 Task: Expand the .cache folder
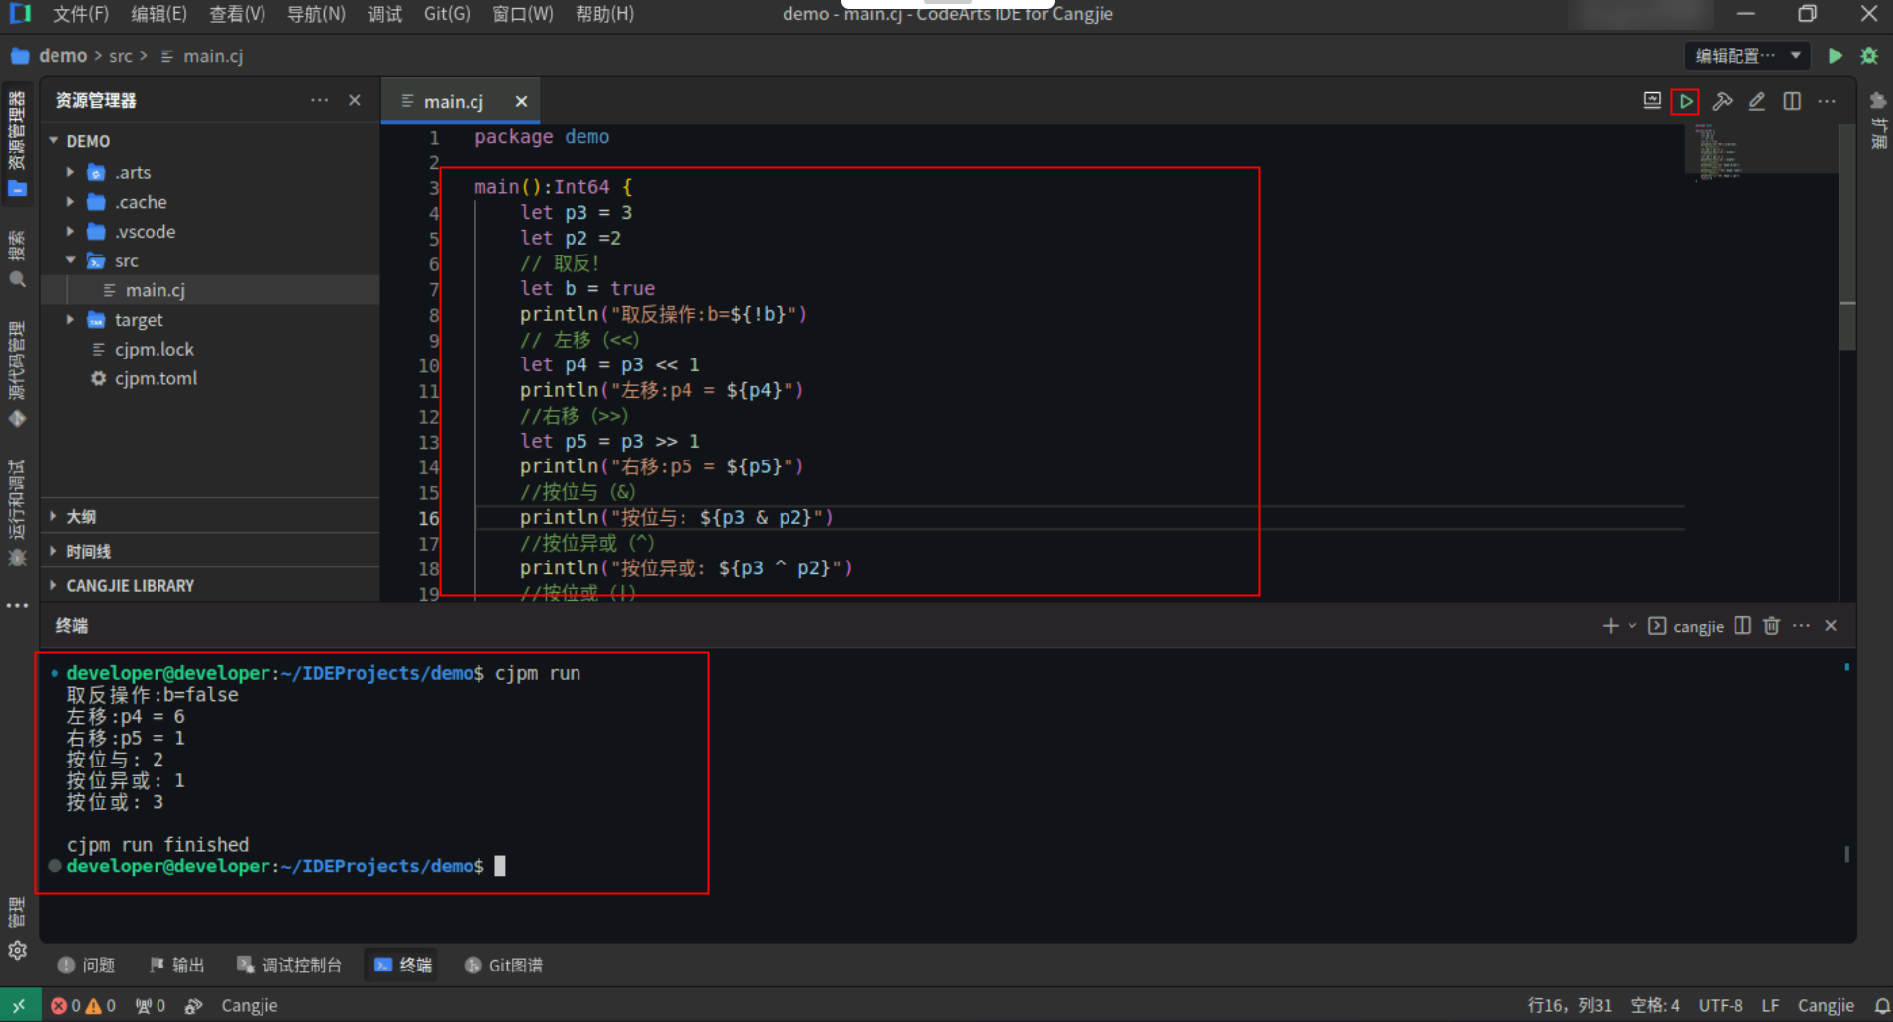point(70,202)
